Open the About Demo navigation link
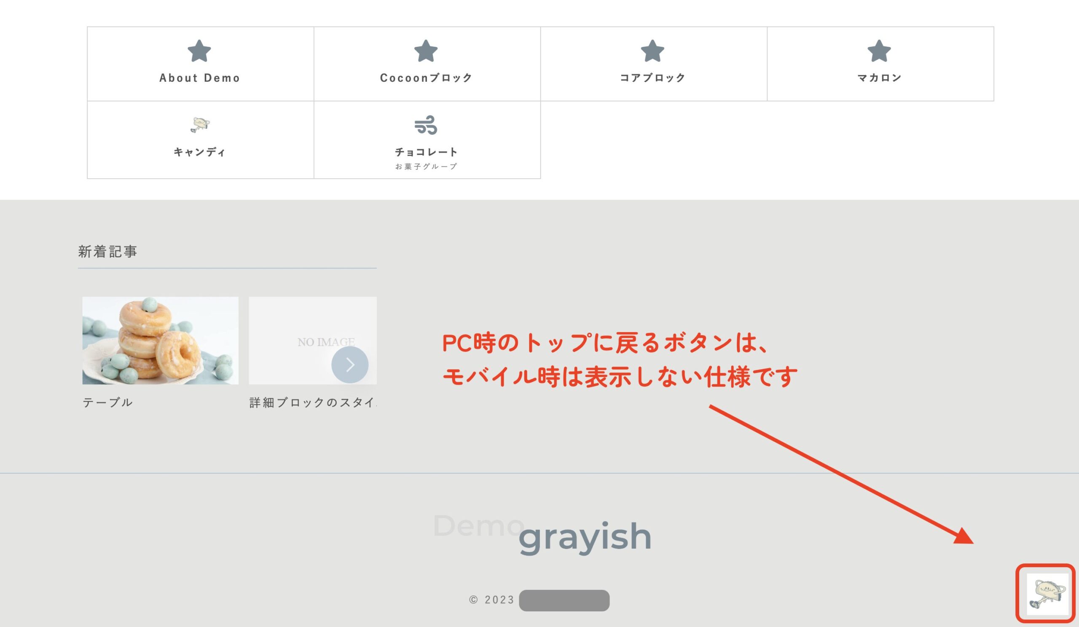 click(x=199, y=78)
